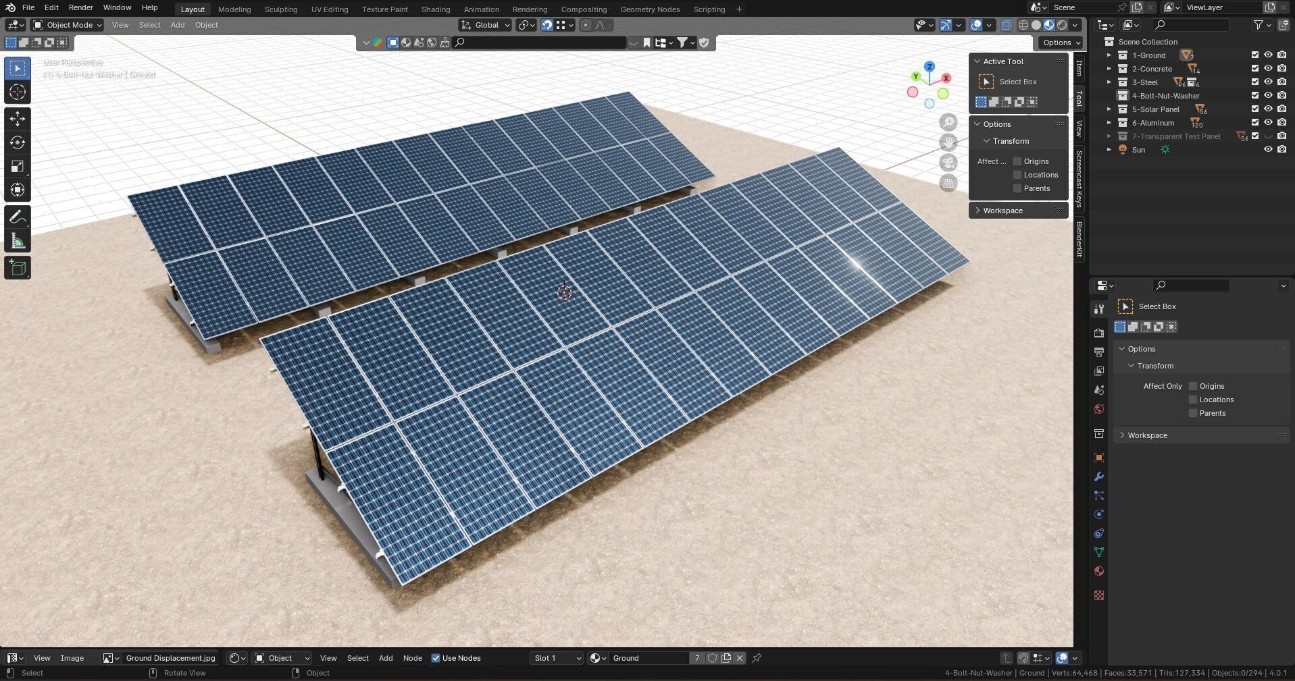This screenshot has height=681, width=1295.
Task: Select the Move tool
Action: (x=18, y=119)
